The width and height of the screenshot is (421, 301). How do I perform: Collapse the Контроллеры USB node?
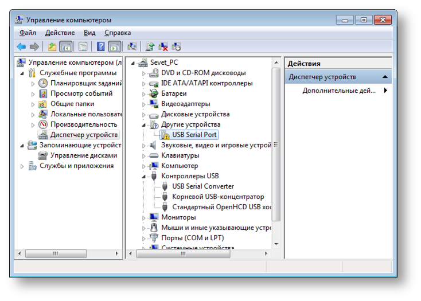pyautogui.click(x=143, y=177)
